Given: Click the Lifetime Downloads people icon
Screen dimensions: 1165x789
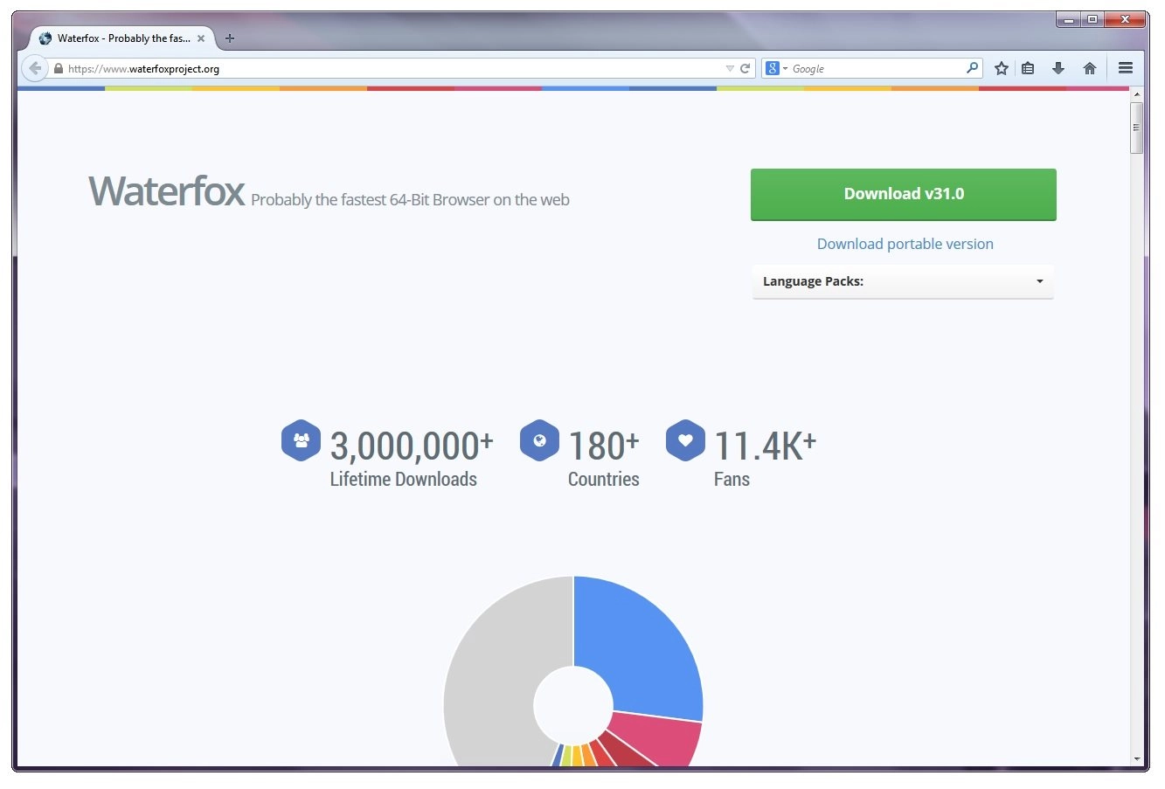Looking at the screenshot, I should point(301,440).
